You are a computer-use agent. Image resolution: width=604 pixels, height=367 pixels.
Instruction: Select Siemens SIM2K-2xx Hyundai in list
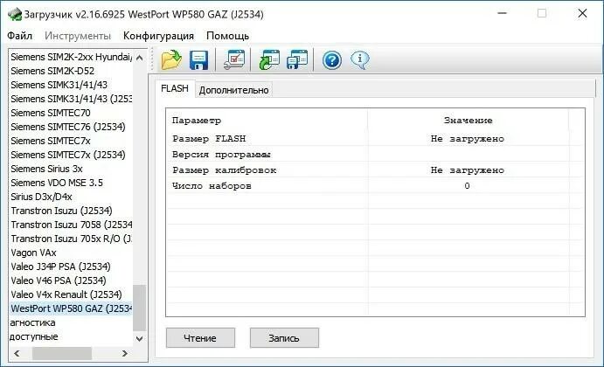[72, 57]
